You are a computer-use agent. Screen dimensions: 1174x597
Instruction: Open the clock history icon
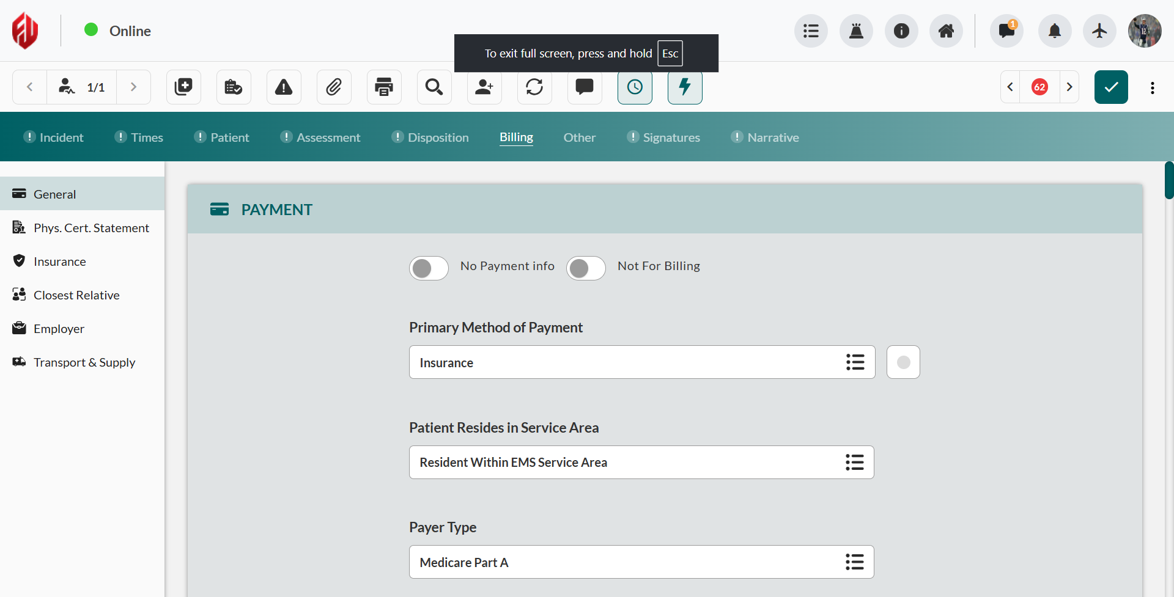(635, 87)
